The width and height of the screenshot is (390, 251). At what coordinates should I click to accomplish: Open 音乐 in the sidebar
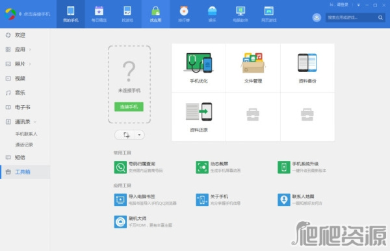point(25,93)
